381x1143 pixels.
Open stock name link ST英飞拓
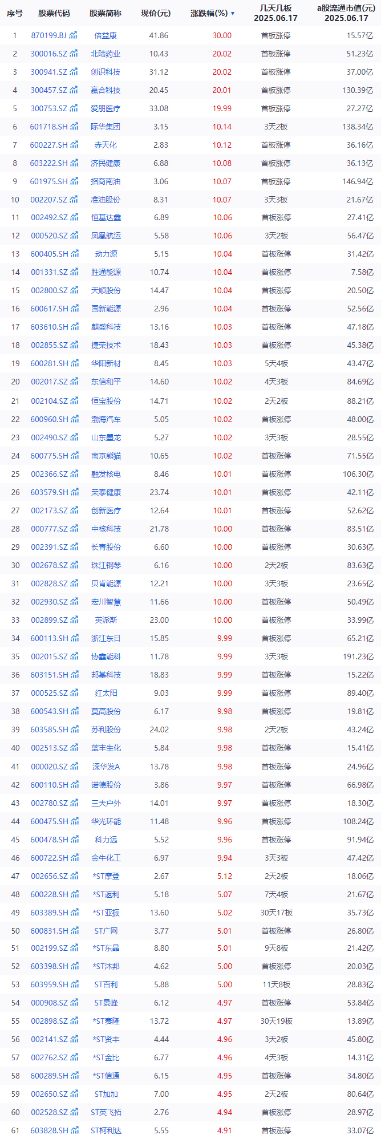tap(106, 1112)
